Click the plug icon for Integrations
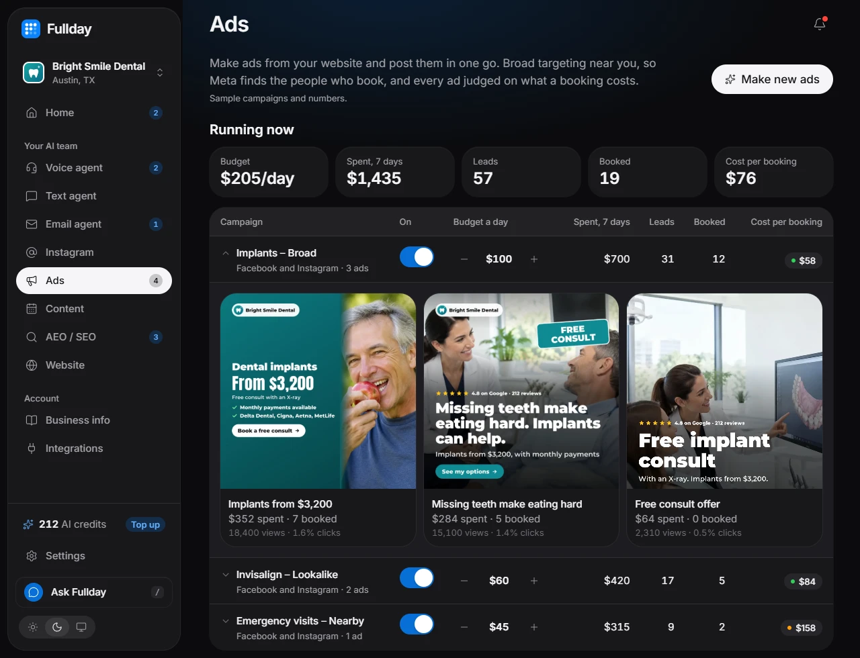This screenshot has height=658, width=860. coord(31,449)
